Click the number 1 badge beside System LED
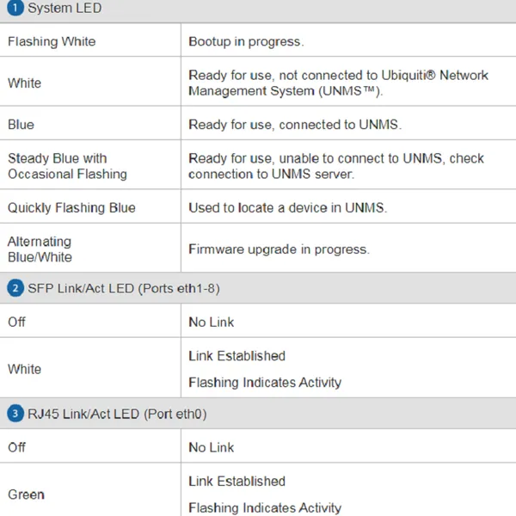 [x=15, y=8]
